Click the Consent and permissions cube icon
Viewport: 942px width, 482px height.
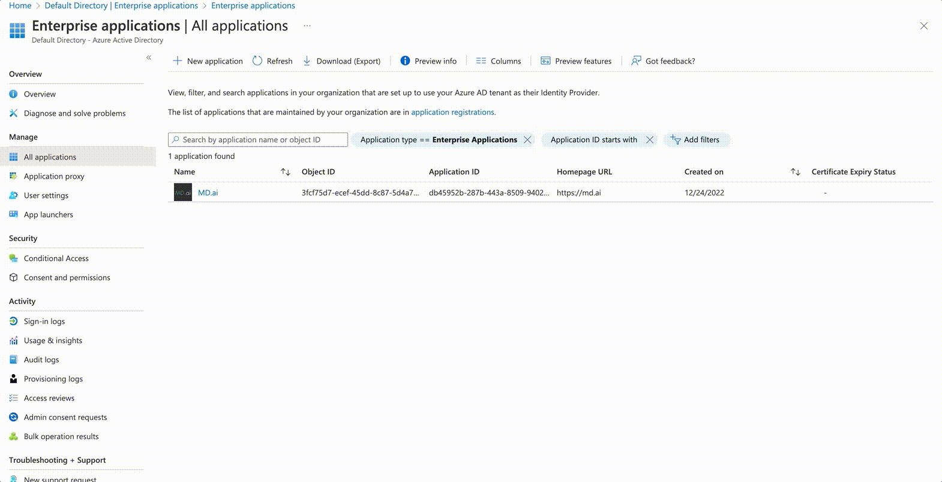(13, 278)
